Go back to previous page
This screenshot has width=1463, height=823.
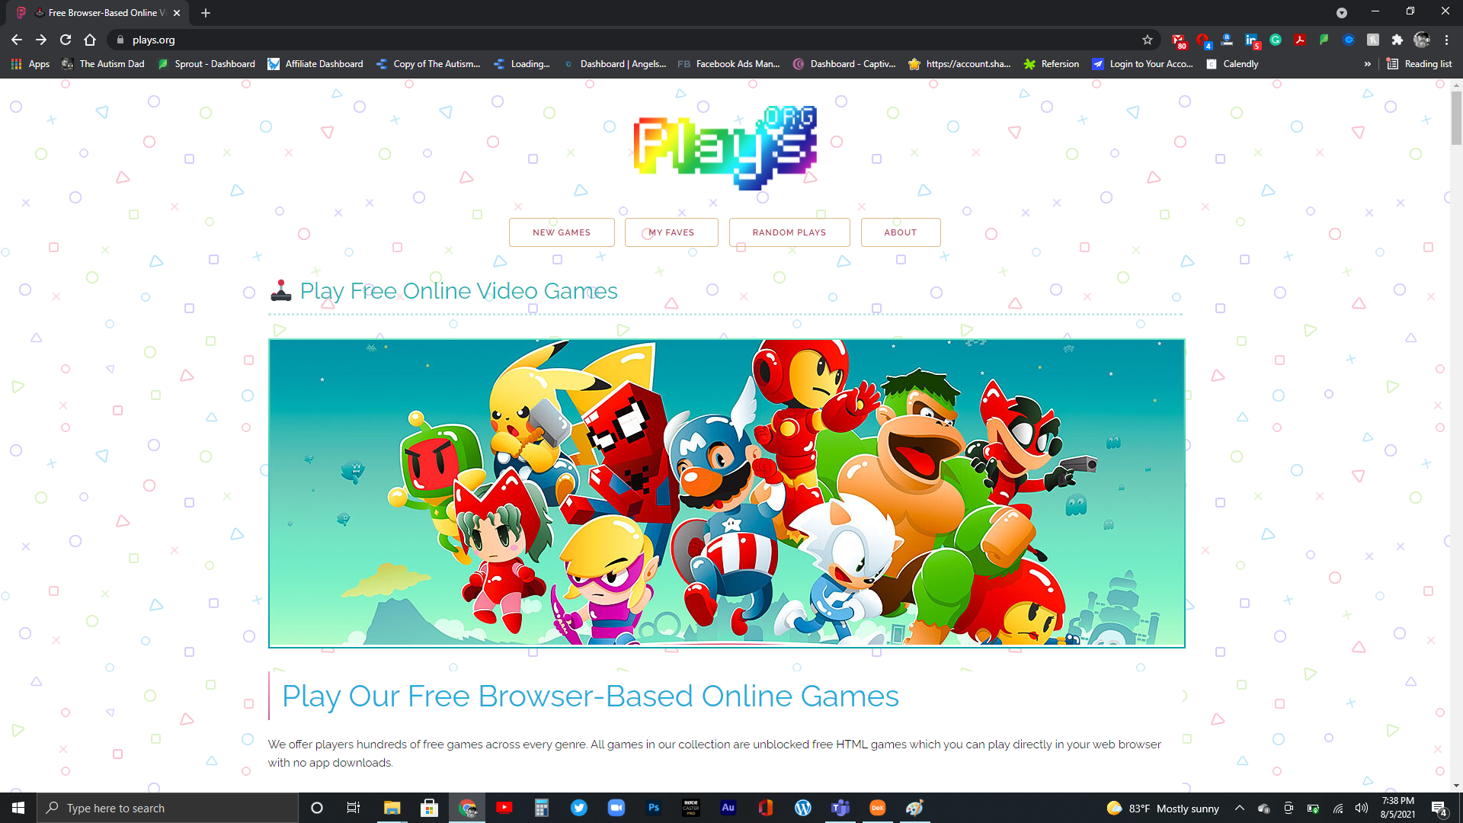(17, 40)
